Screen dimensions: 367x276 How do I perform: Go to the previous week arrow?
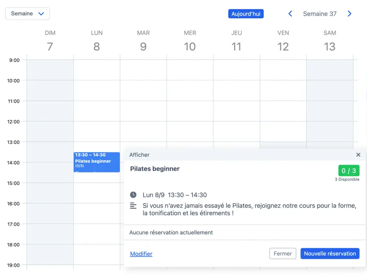290,14
